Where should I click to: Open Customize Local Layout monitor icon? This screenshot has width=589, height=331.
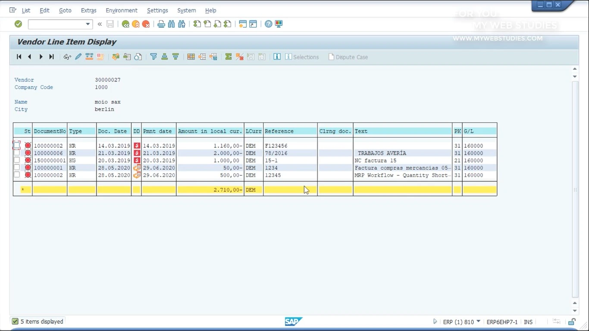pos(279,24)
